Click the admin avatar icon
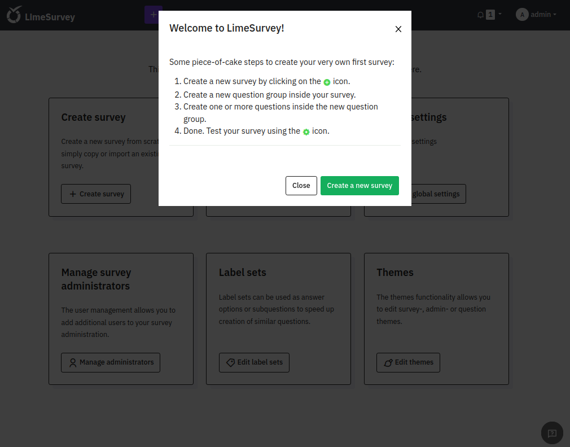Image resolution: width=570 pixels, height=447 pixels. (522, 15)
